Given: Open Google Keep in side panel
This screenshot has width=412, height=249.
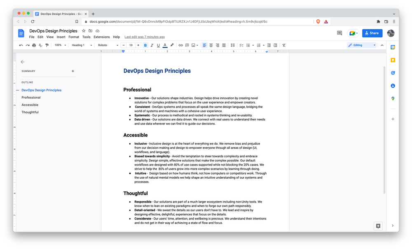Looking at the screenshot, I should 393,60.
